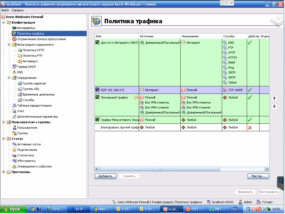Click the rules table scroll right arrow

click(267, 169)
